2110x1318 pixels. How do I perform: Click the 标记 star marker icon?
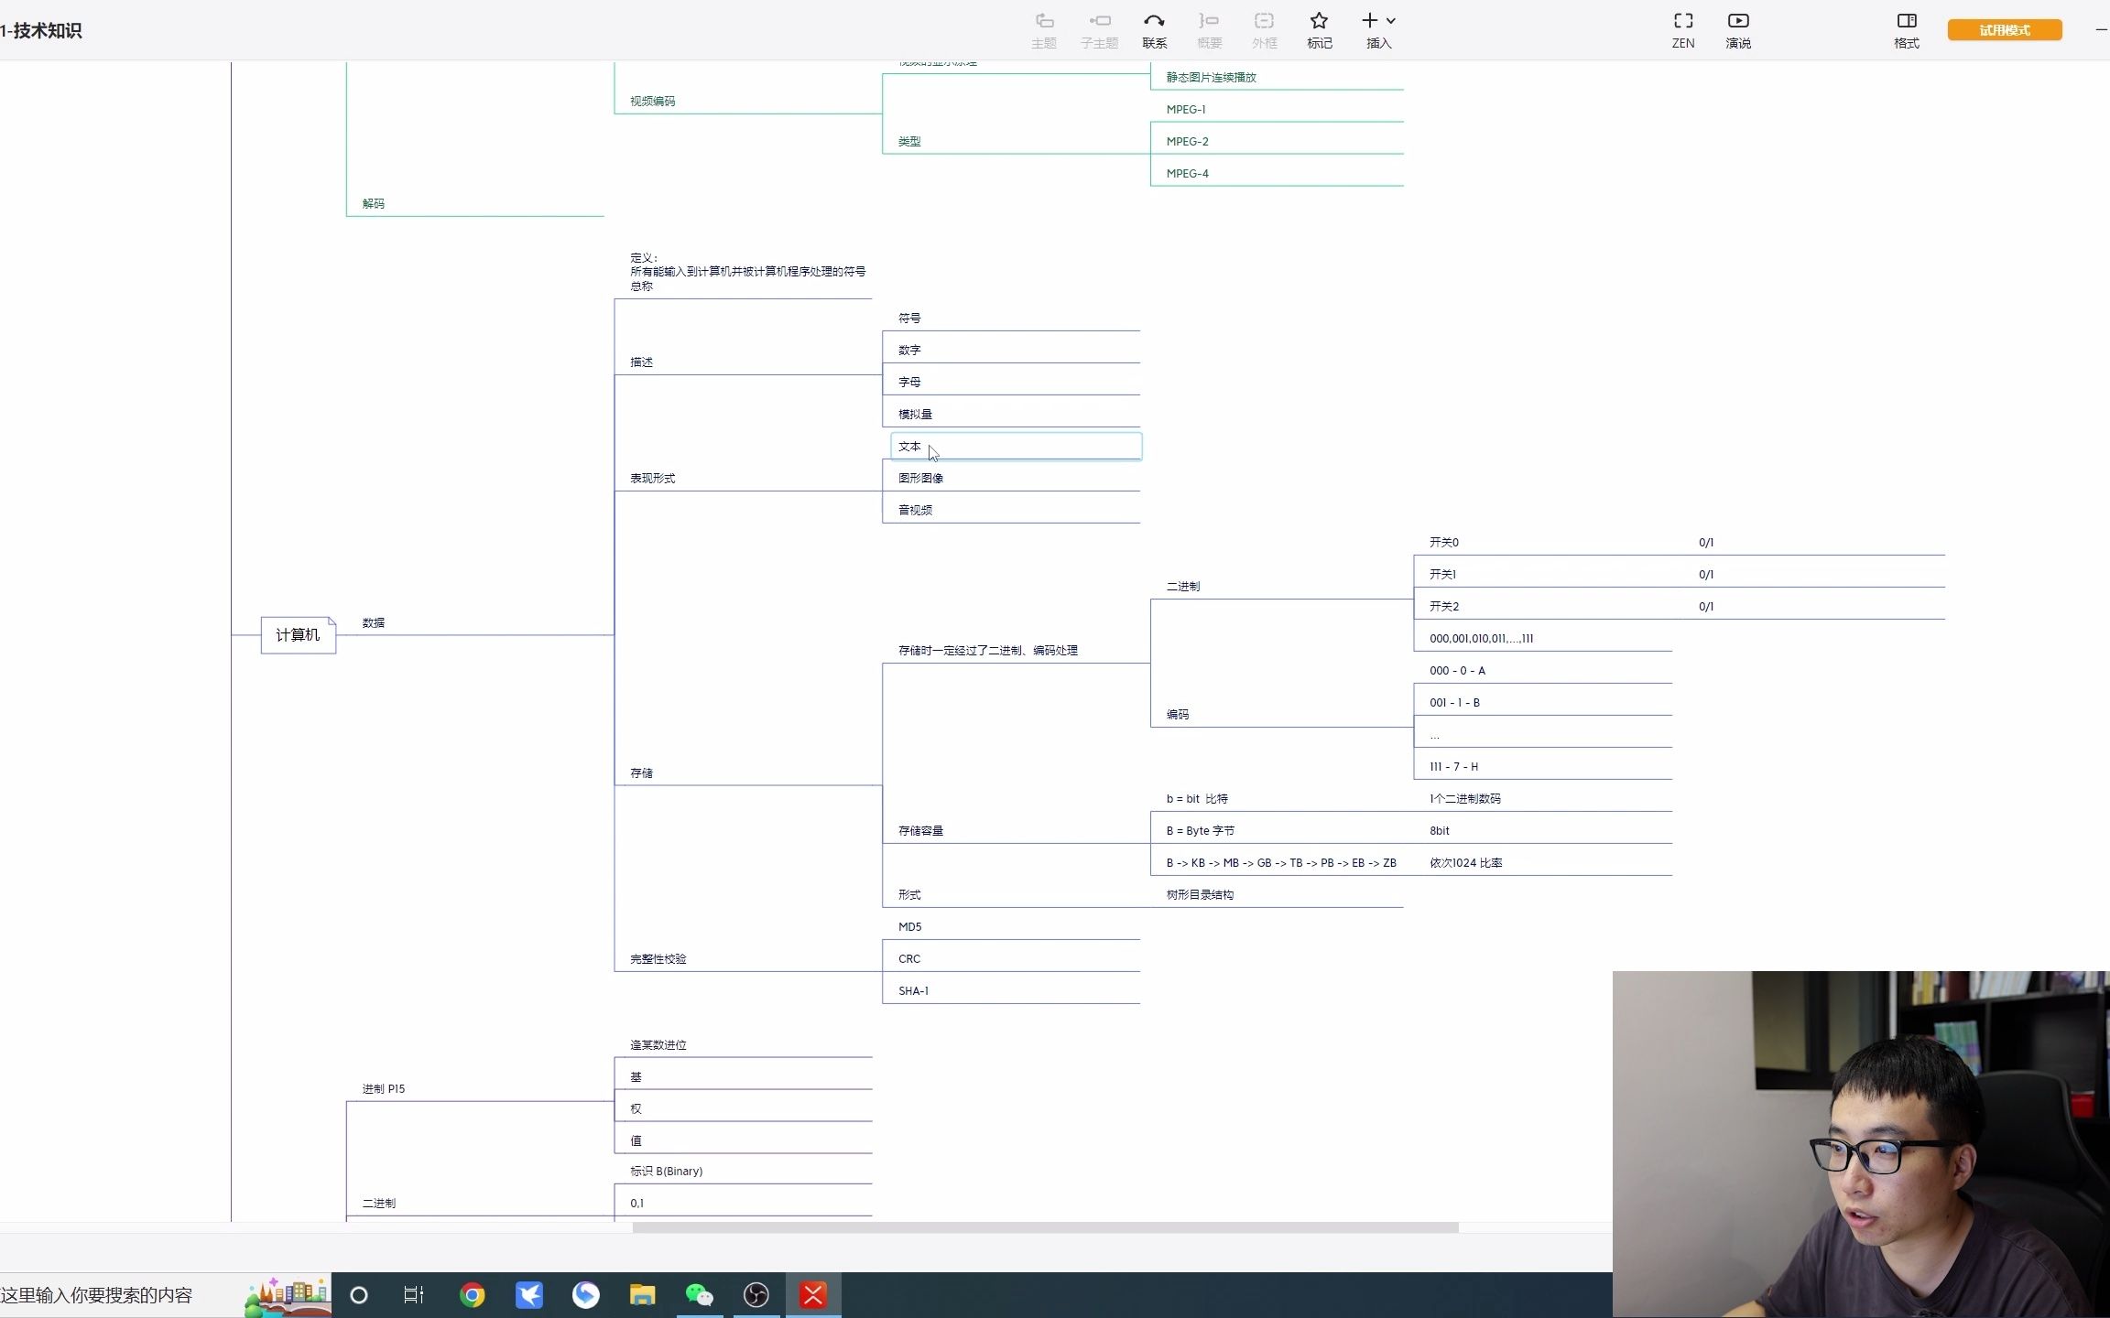pos(1319,21)
